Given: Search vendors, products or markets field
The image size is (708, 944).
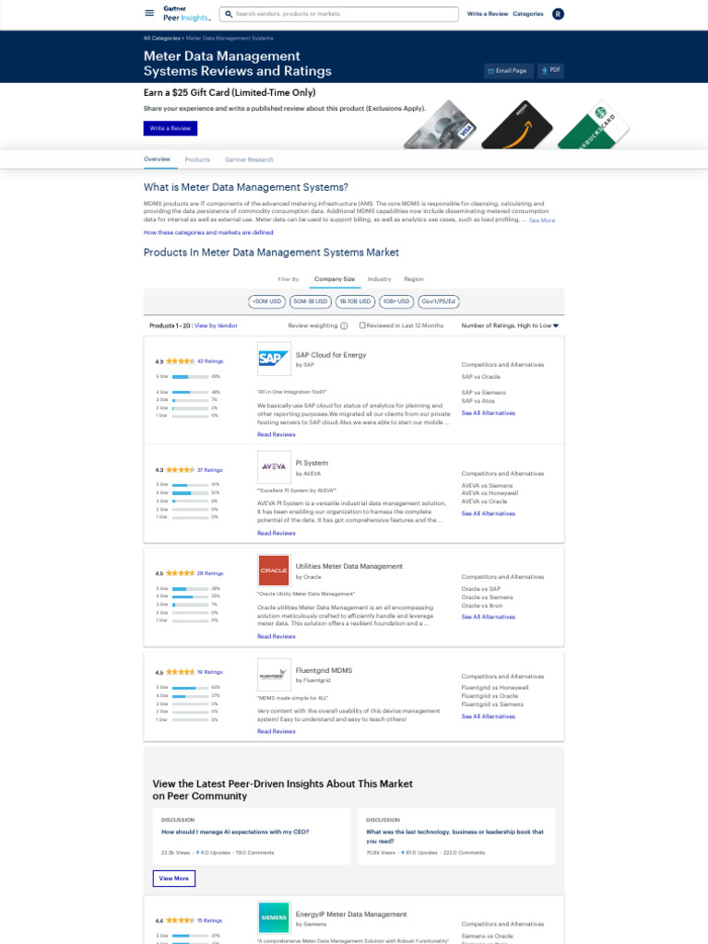Looking at the screenshot, I should (339, 14).
